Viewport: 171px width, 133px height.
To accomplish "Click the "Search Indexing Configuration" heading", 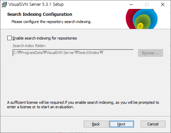I will [40, 14].
